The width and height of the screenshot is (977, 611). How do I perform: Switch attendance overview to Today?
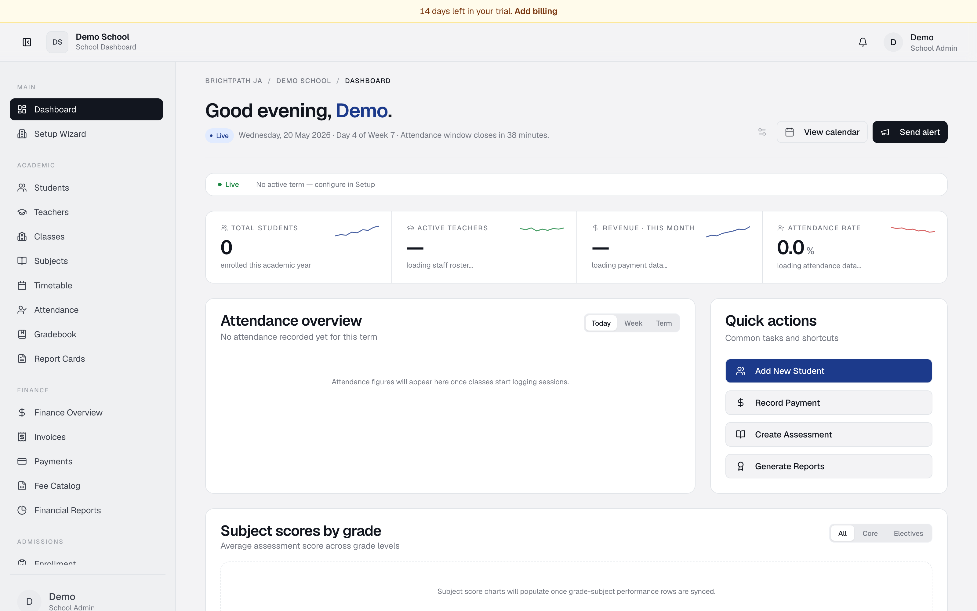[x=601, y=323]
